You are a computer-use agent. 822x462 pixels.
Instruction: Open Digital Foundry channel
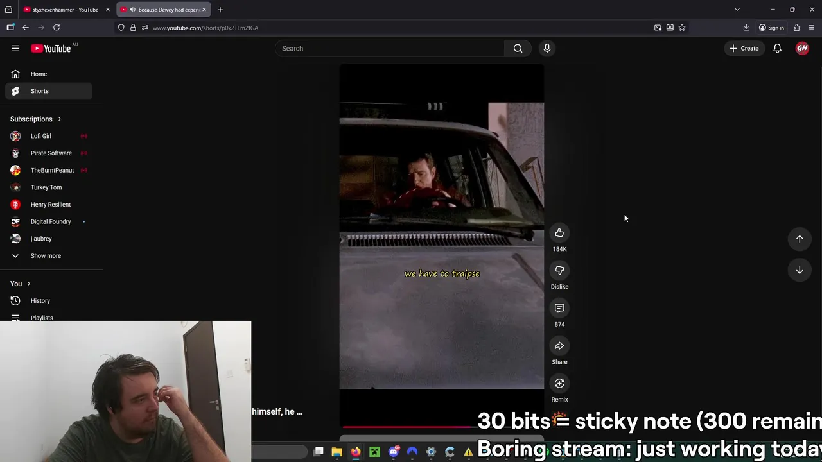coord(49,221)
